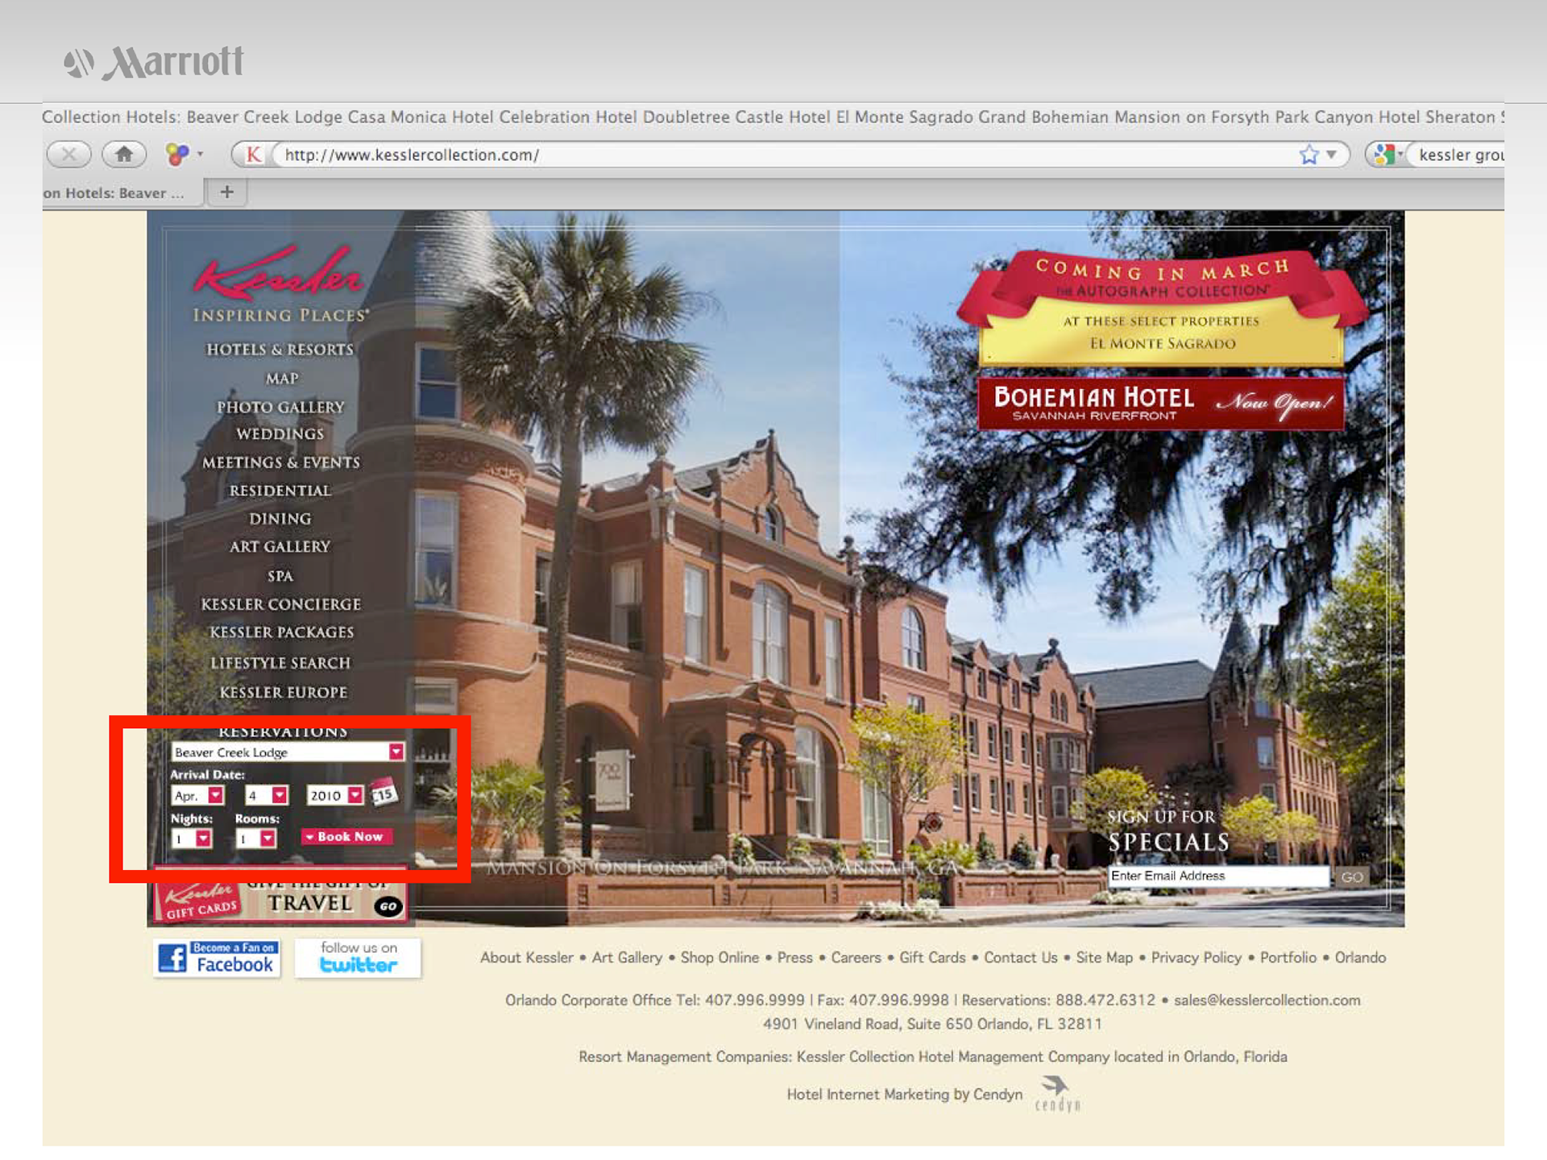Viewport: 1547px width, 1160px height.
Task: Open Kessler Packages menu item
Action: click(282, 632)
